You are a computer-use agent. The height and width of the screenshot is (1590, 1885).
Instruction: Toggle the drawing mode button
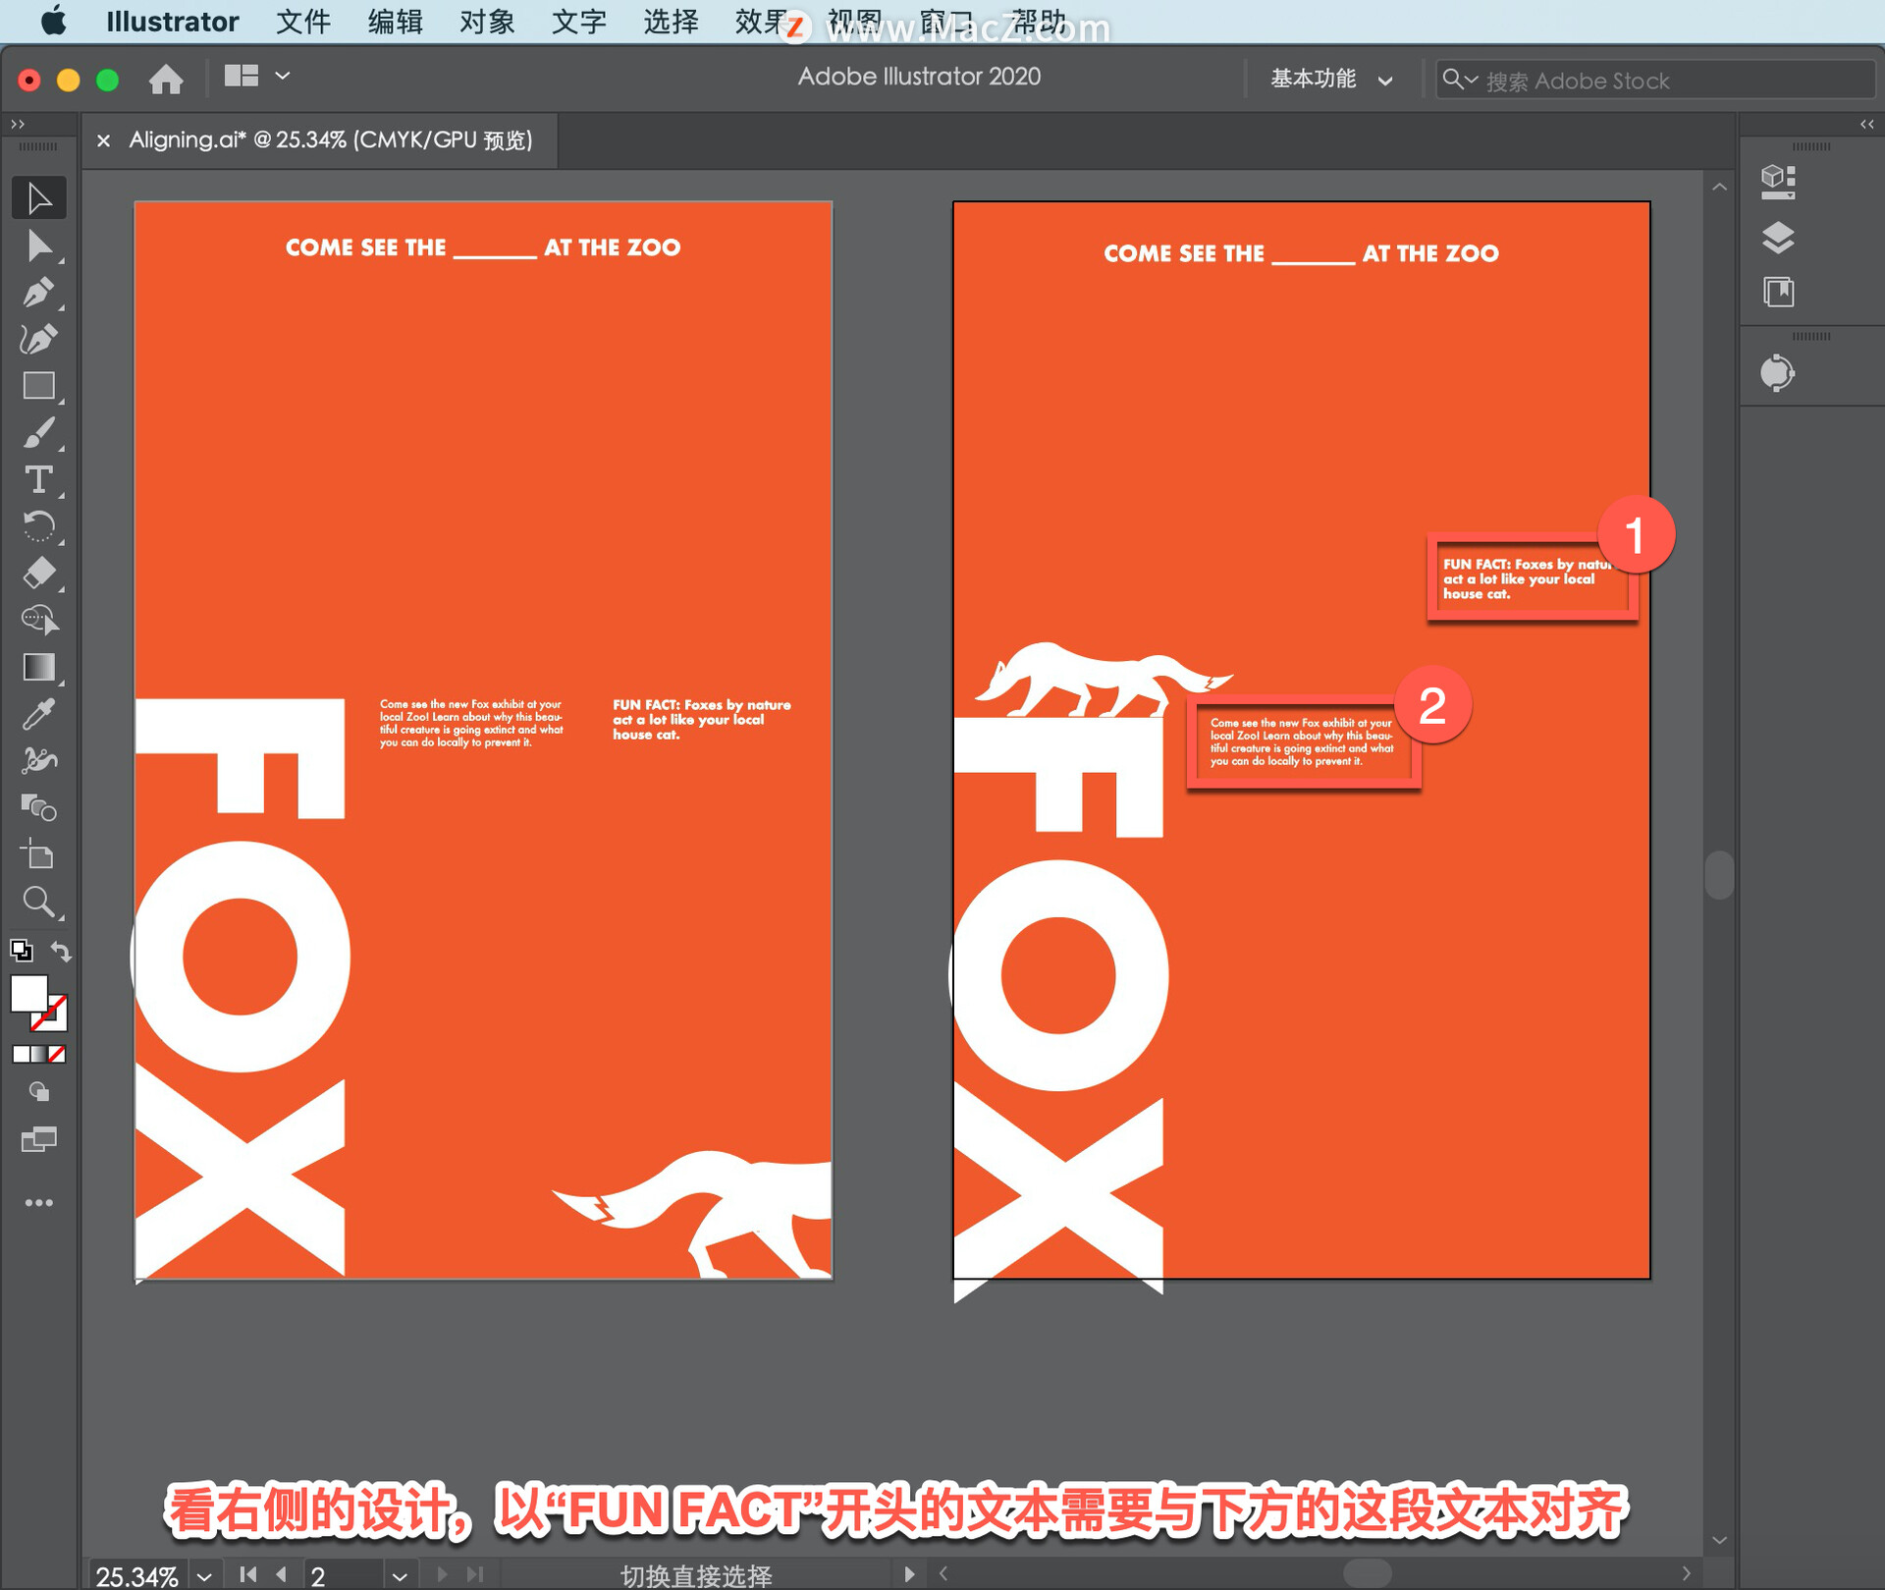(x=39, y=1092)
